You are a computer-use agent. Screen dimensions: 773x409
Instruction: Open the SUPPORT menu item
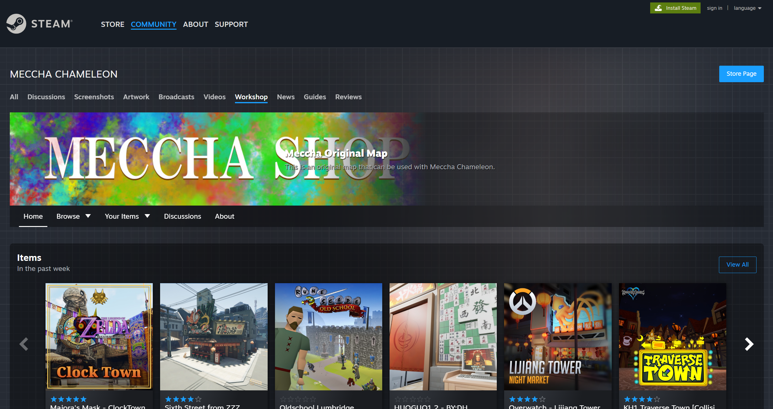[231, 24]
